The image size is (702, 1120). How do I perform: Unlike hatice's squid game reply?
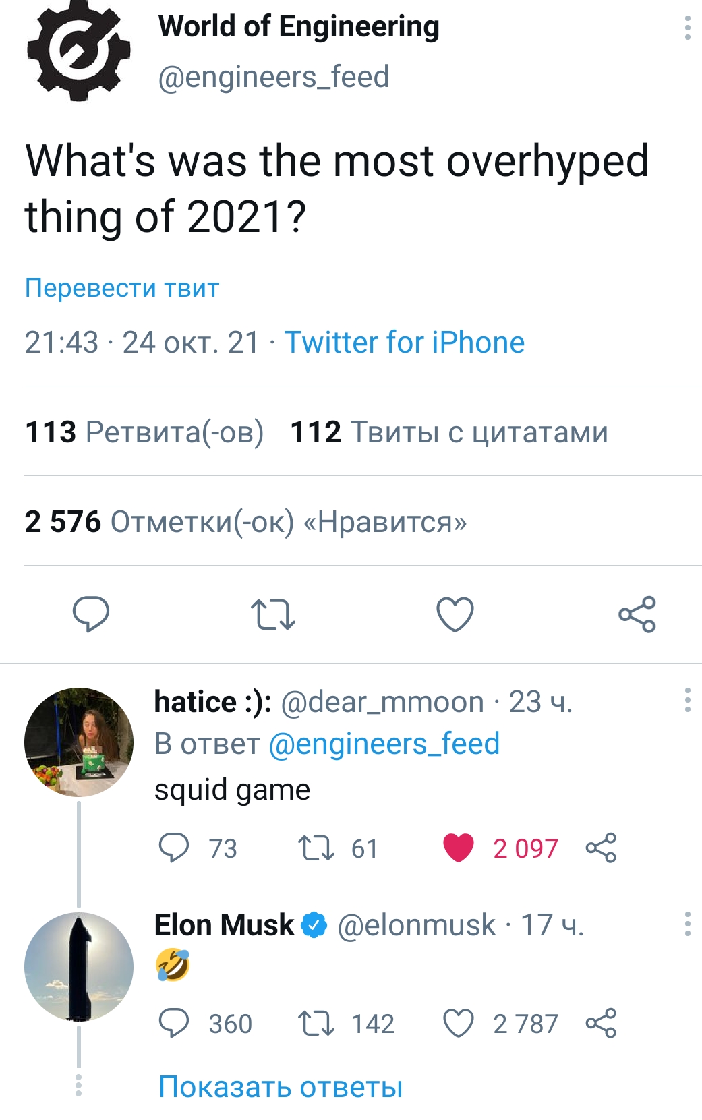point(459,848)
